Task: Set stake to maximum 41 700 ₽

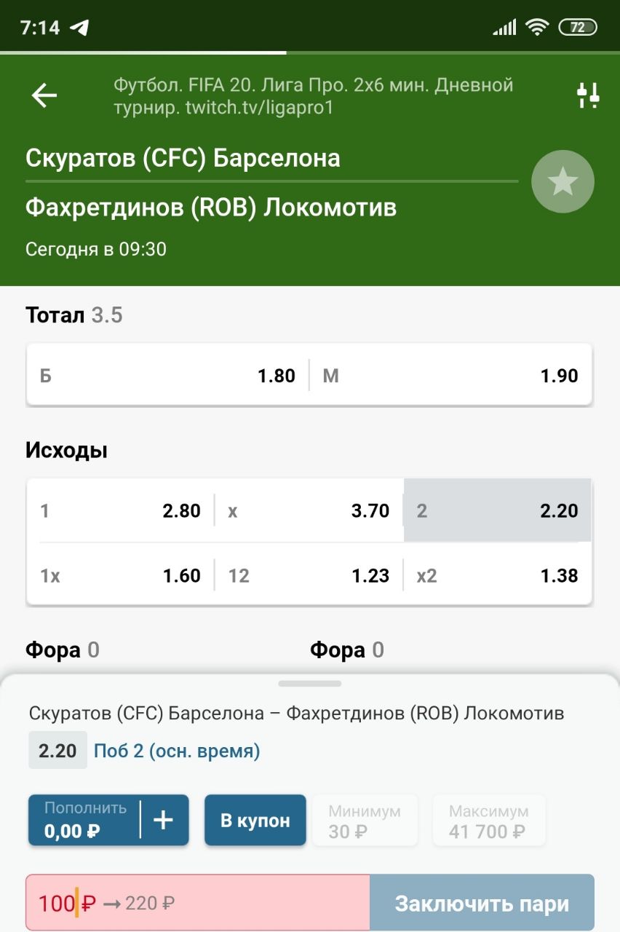Action: pyautogui.click(x=488, y=820)
